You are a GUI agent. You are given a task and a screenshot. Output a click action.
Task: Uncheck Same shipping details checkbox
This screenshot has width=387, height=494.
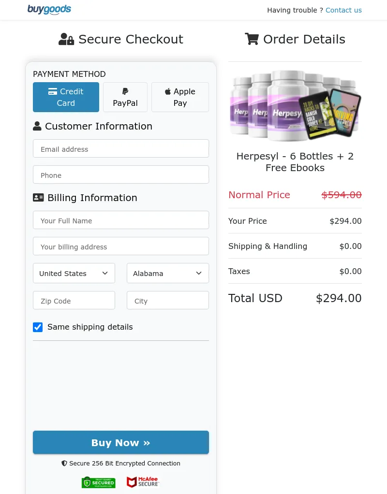pos(38,327)
